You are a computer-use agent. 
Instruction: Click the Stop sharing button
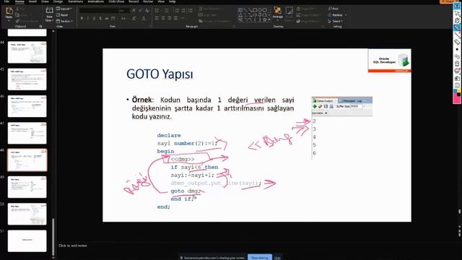[260, 258]
